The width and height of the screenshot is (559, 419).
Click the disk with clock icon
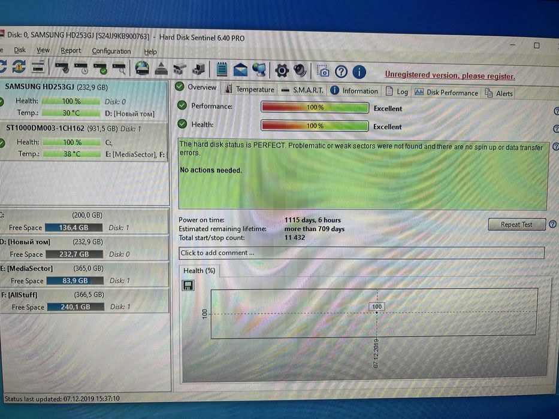point(81,68)
